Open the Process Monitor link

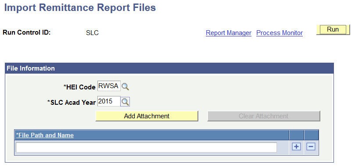pos(280,33)
